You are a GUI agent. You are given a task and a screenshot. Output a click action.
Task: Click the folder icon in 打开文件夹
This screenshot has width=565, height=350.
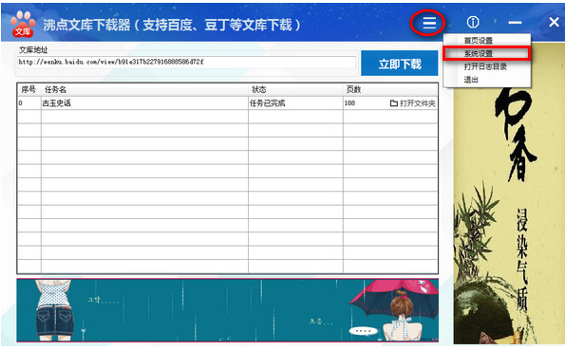tap(394, 103)
